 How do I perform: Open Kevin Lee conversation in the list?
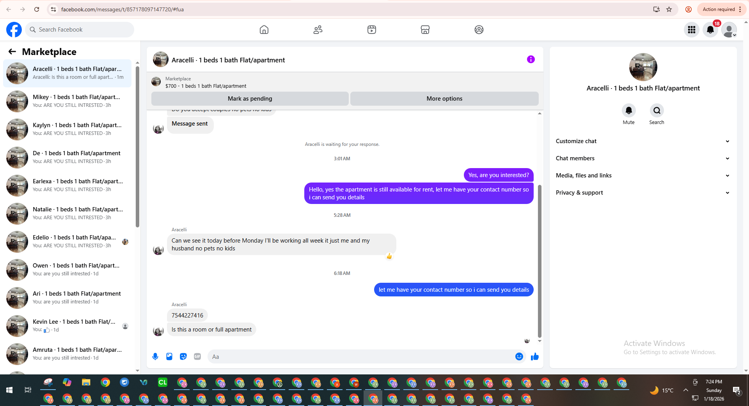pyautogui.click(x=67, y=326)
